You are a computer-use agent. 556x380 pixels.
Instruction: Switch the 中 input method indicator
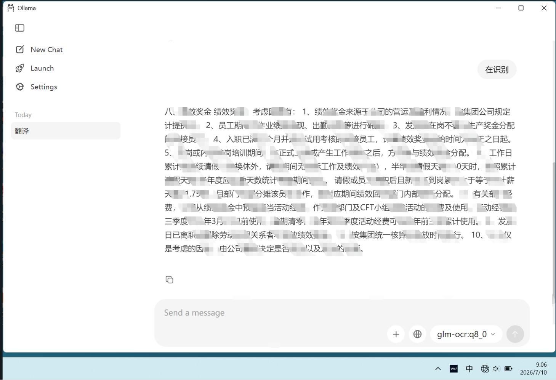[469, 369]
